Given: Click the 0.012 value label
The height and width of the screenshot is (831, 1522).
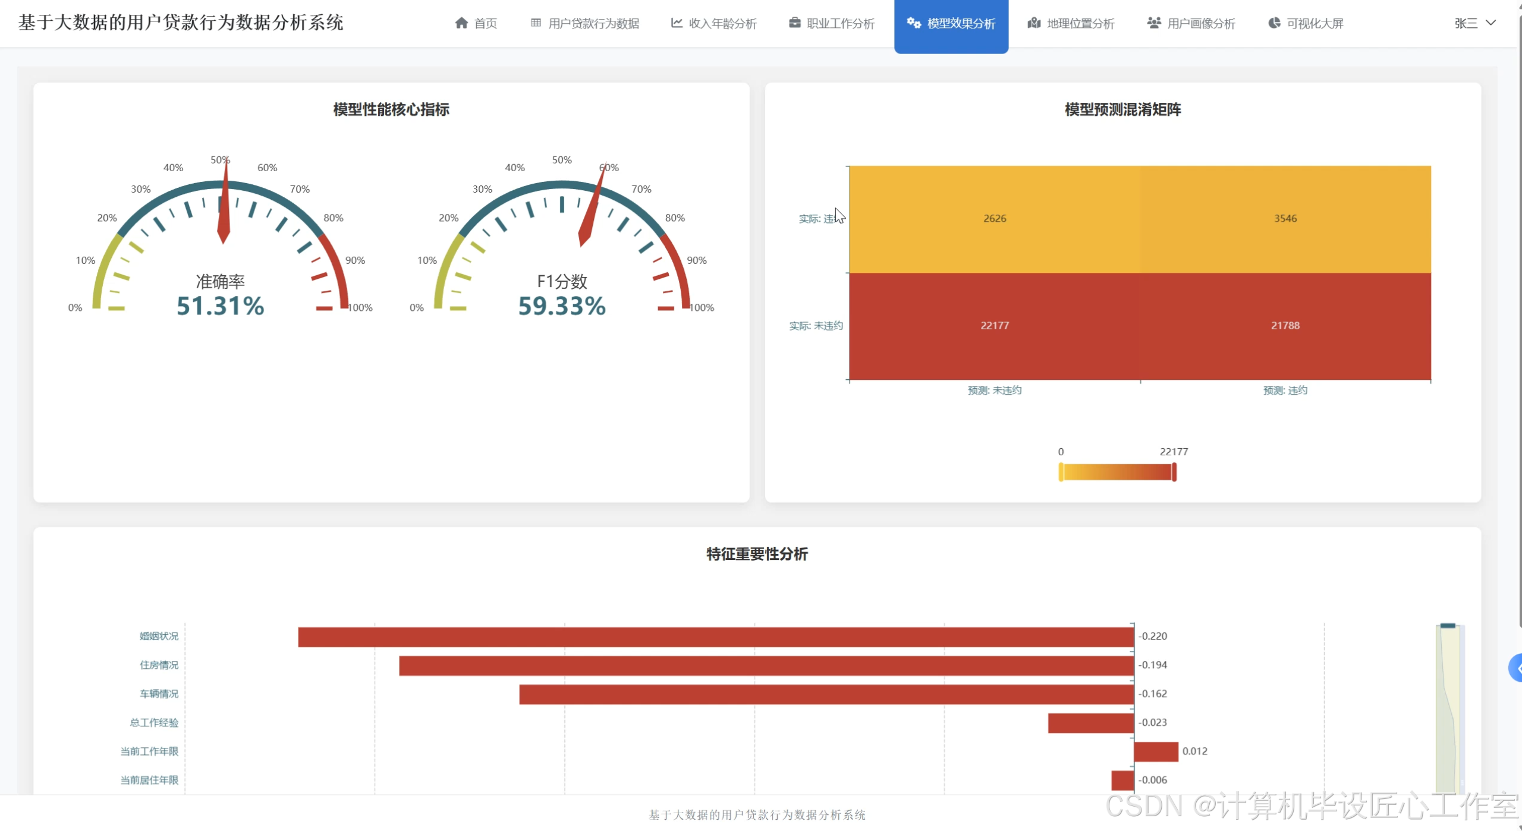Looking at the screenshot, I should click(1195, 751).
